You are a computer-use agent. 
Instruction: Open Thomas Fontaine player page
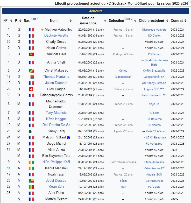pyautogui.click(x=56, y=77)
